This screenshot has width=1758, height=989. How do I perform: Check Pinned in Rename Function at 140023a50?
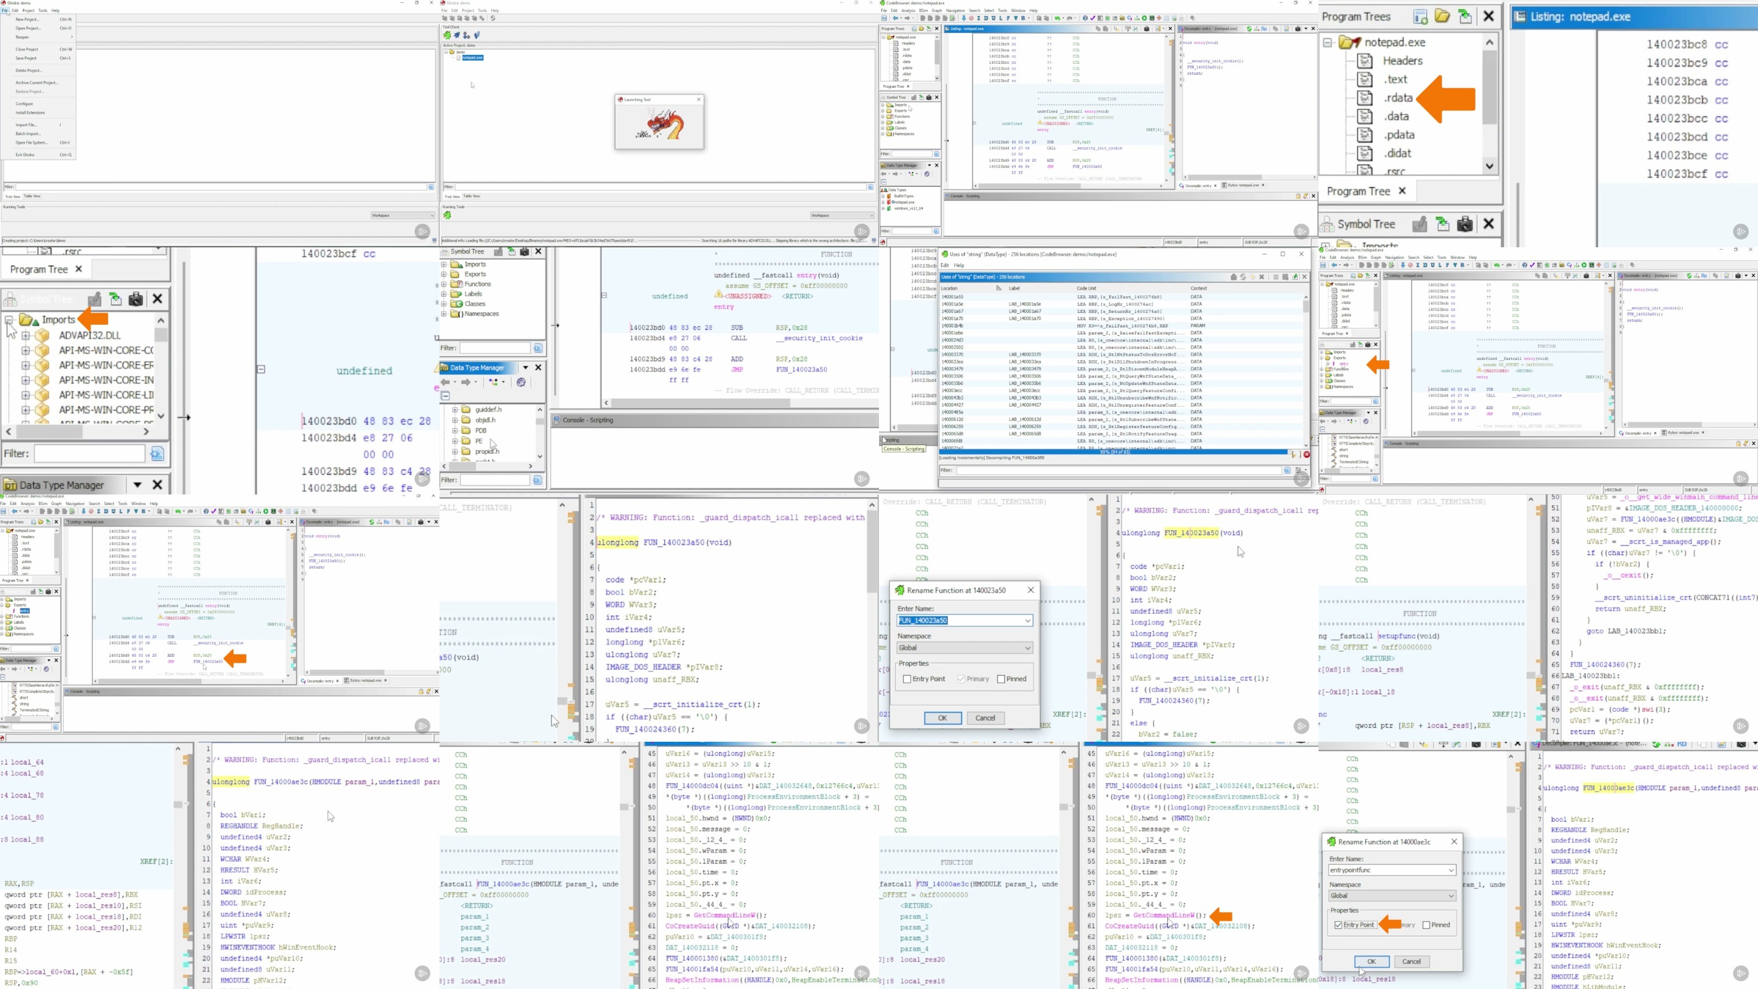(x=1001, y=679)
